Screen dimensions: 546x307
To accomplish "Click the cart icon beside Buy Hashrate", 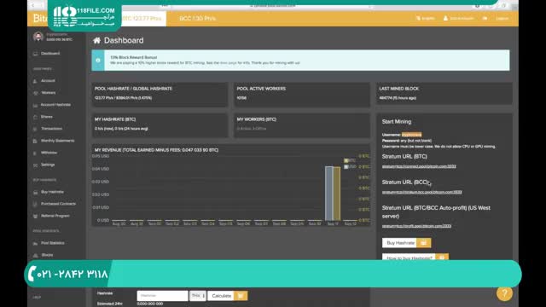I will click(423, 242).
